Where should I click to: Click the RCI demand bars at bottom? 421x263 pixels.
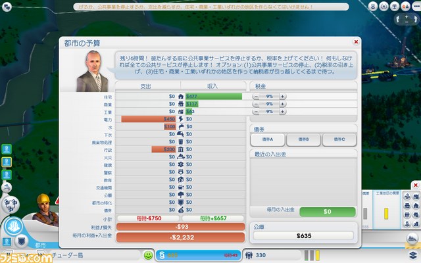312,256
